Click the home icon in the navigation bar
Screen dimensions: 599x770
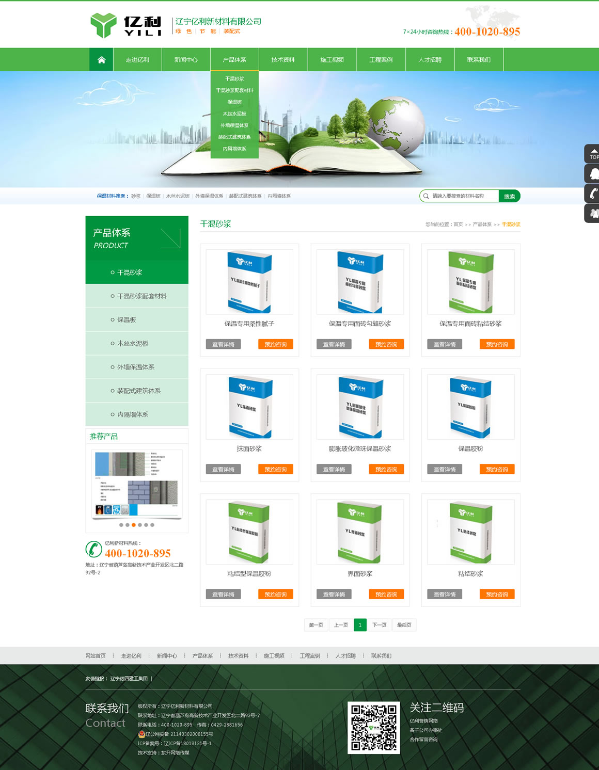coord(101,60)
